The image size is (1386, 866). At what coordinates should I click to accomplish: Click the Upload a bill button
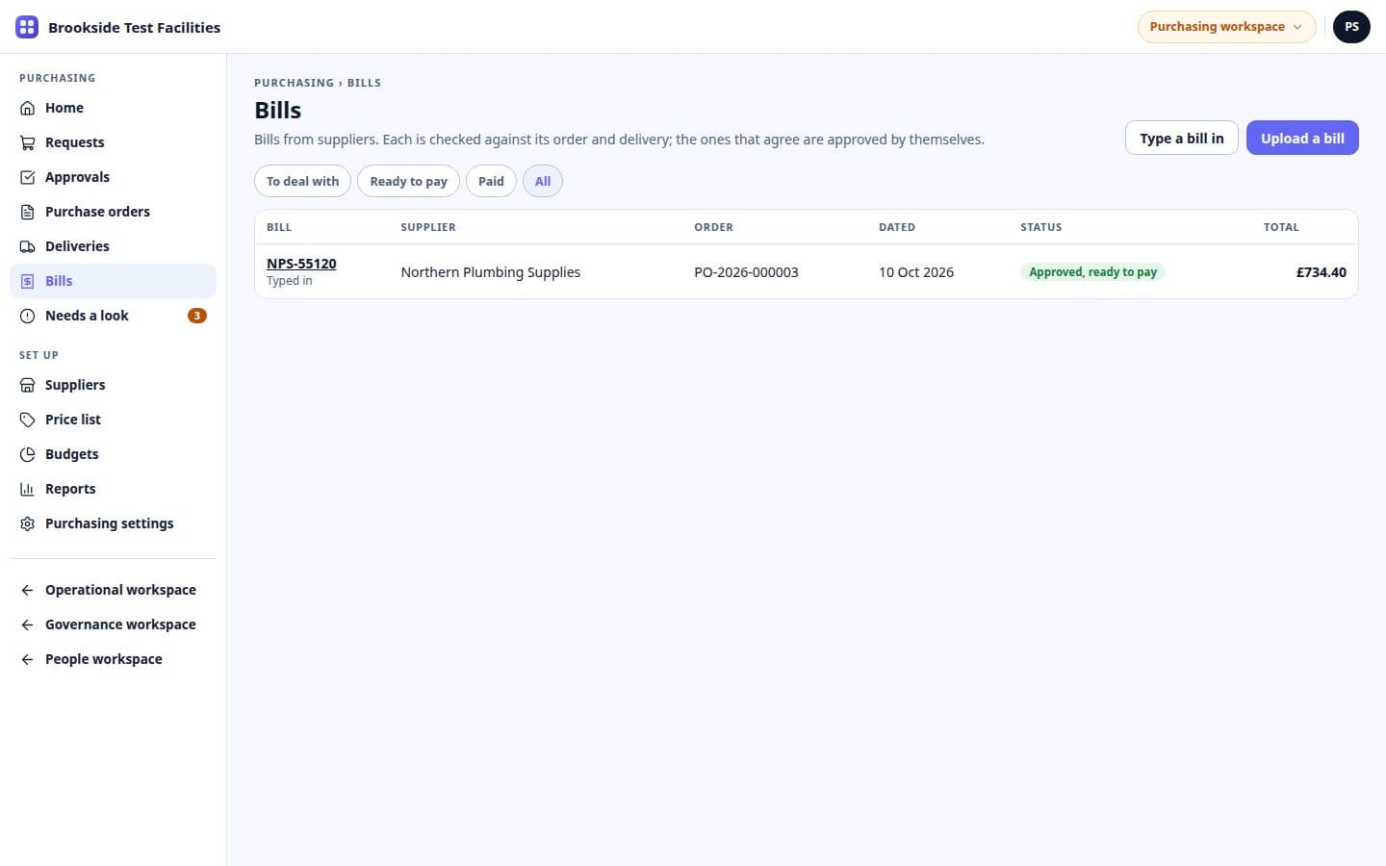click(x=1302, y=138)
